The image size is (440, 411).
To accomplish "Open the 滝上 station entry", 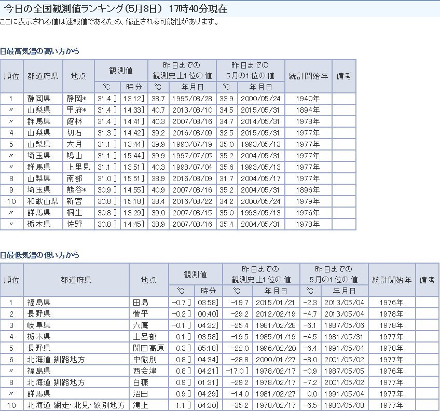I will pos(141,405).
